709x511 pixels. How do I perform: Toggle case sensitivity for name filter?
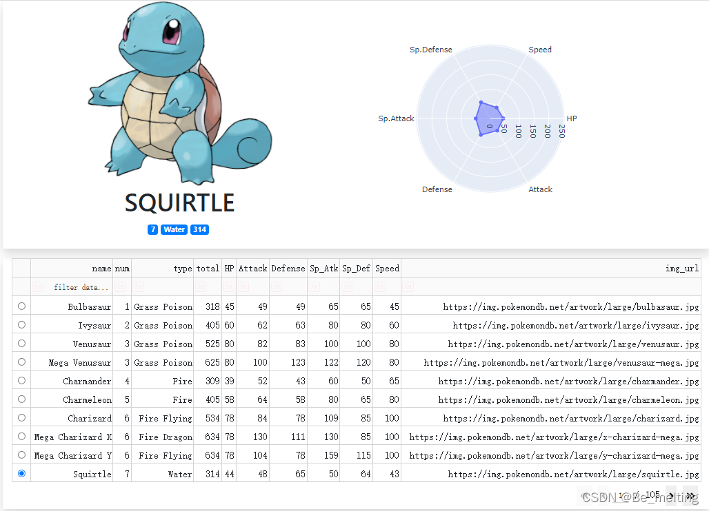38,286
